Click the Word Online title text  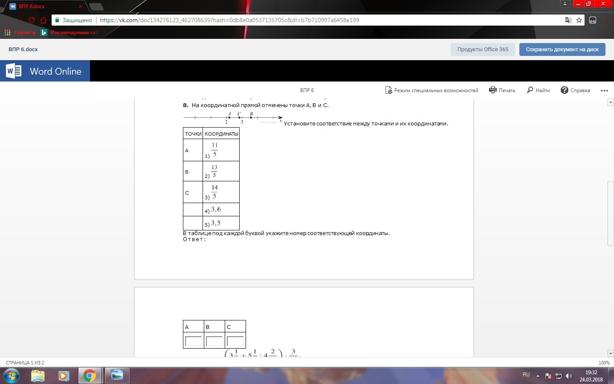(x=55, y=71)
